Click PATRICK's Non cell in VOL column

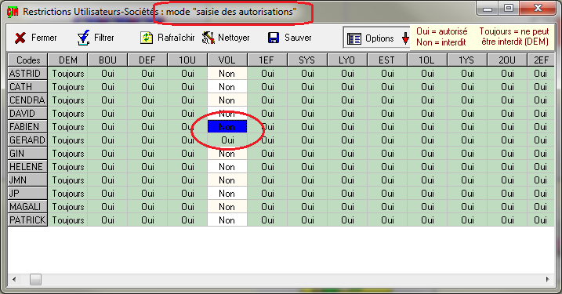coord(227,220)
